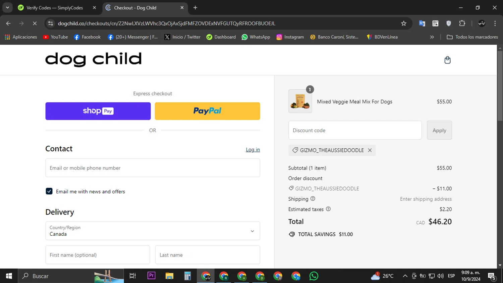Screen dimensions: 503x283
Task: Click the Estimated taxes help icon
Action: click(x=328, y=209)
